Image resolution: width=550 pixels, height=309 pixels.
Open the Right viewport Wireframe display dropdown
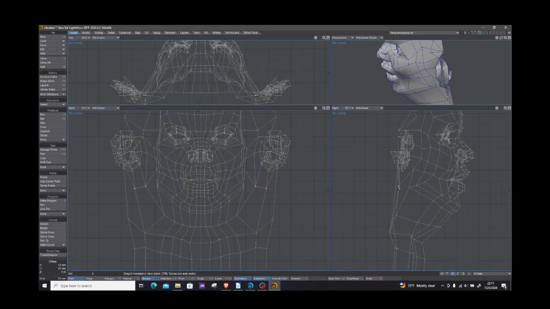pos(369,108)
